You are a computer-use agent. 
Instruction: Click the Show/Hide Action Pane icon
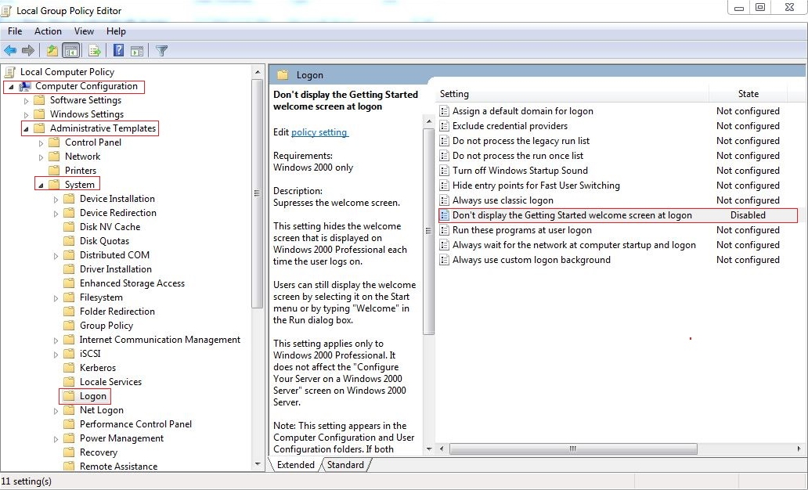click(x=136, y=50)
